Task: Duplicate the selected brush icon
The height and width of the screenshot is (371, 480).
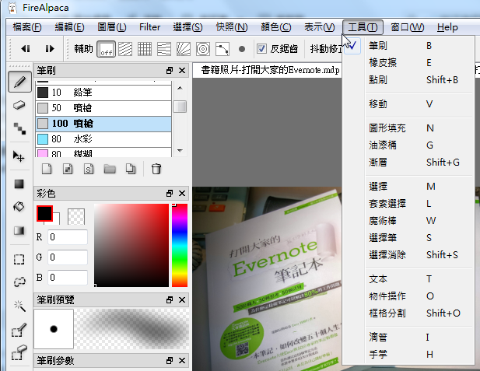Action: click(131, 169)
